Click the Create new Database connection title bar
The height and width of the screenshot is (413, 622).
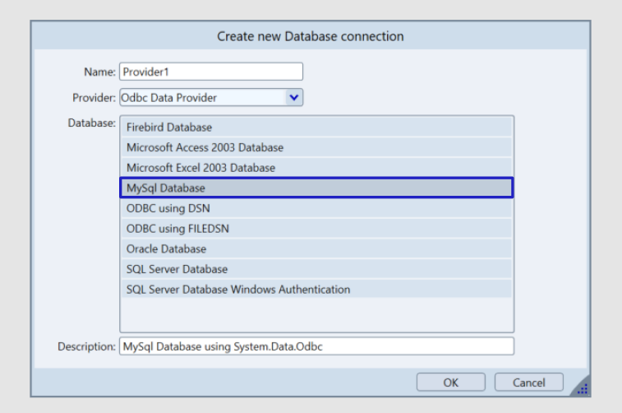pyautogui.click(x=310, y=36)
